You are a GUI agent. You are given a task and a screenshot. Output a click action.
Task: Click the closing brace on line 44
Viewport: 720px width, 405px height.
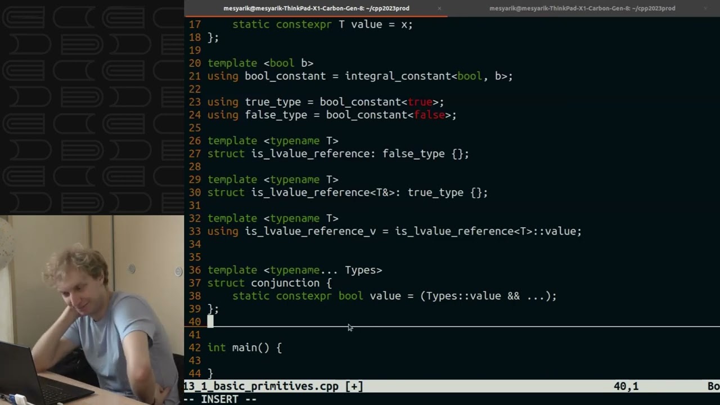pos(210,373)
